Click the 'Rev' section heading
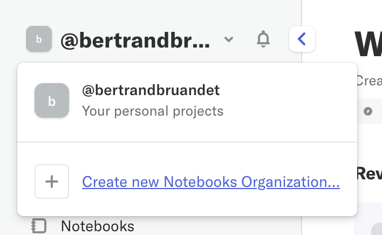382x235 pixels. pos(369,173)
